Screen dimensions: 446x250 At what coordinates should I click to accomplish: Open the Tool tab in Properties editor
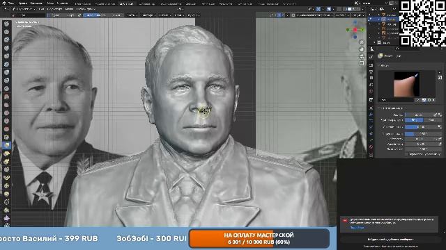(371, 57)
